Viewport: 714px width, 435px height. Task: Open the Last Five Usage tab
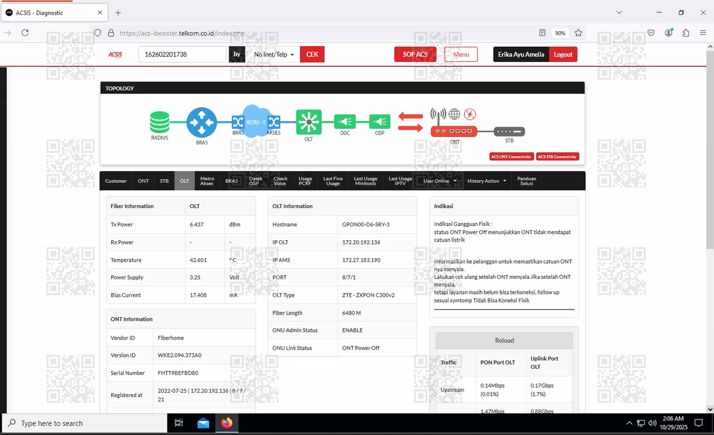point(333,181)
